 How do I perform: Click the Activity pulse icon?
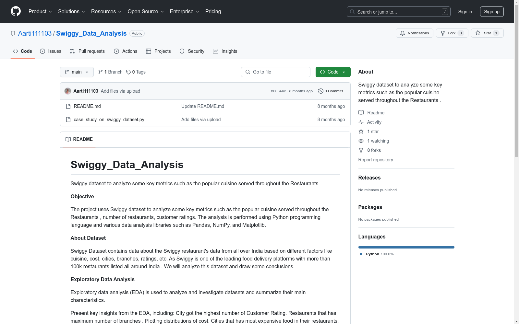[x=361, y=122]
